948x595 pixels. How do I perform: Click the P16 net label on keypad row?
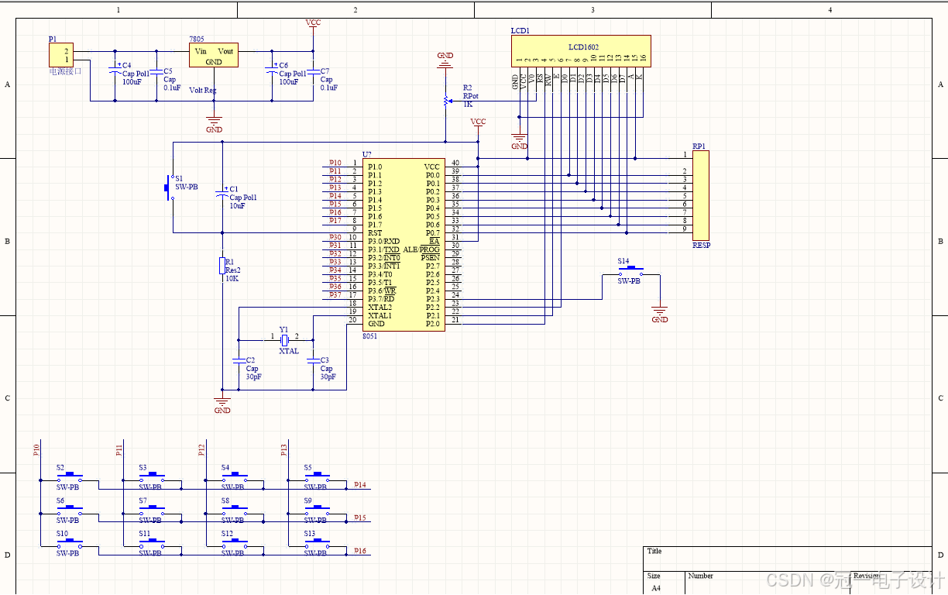tap(360, 551)
